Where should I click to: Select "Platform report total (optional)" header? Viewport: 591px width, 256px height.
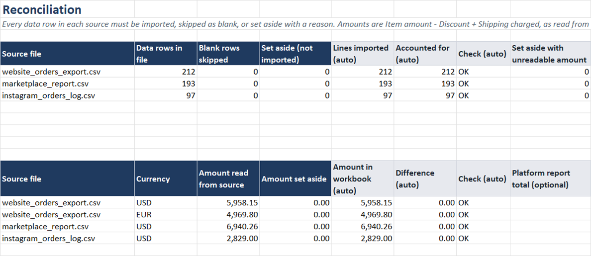pos(550,179)
